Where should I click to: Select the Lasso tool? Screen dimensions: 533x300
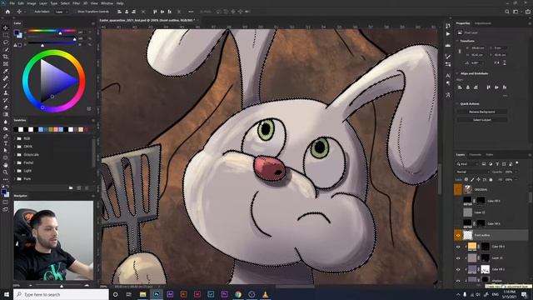click(6, 42)
